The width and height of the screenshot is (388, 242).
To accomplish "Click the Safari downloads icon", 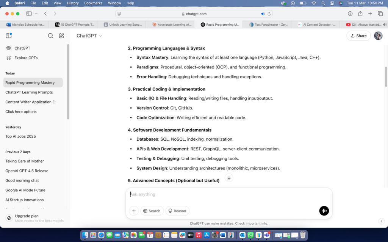I will 350,14.
